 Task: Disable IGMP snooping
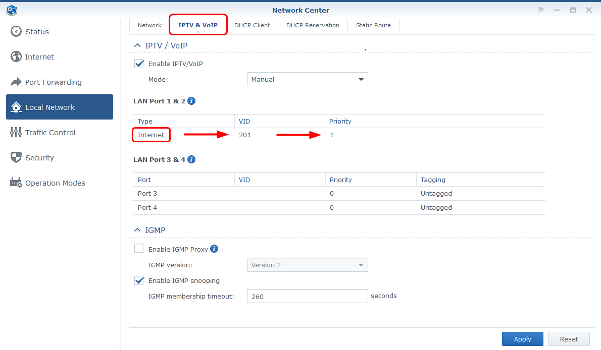(x=139, y=280)
